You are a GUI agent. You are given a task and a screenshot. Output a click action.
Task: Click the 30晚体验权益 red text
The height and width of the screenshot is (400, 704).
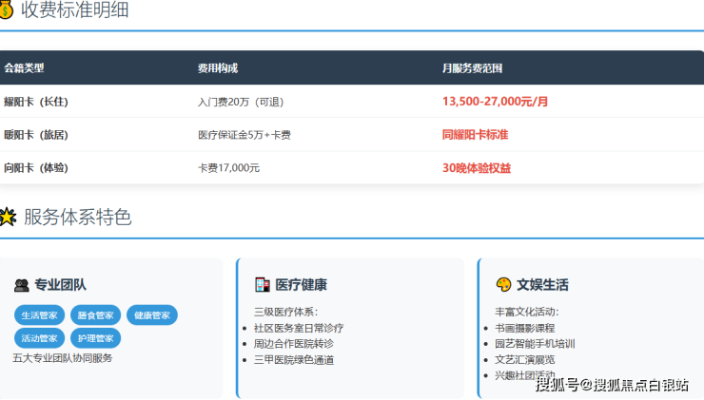point(477,168)
